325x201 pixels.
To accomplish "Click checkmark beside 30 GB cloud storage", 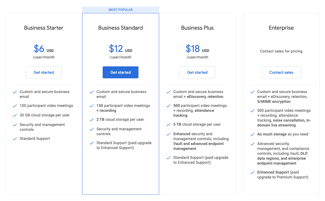I will [15, 115].
